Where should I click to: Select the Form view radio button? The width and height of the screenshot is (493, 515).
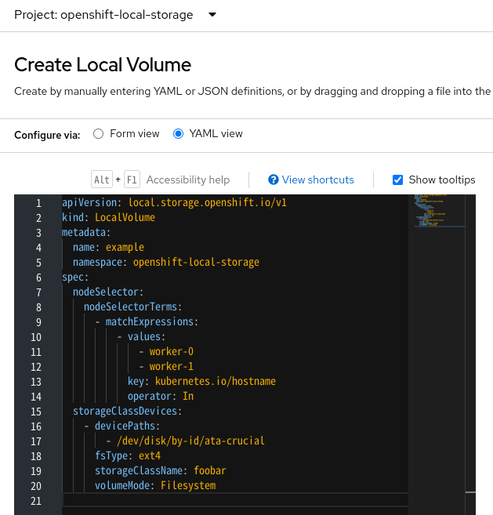(98, 134)
